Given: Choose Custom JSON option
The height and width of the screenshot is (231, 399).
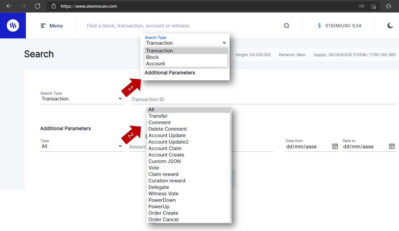Looking at the screenshot, I should pos(189,161).
